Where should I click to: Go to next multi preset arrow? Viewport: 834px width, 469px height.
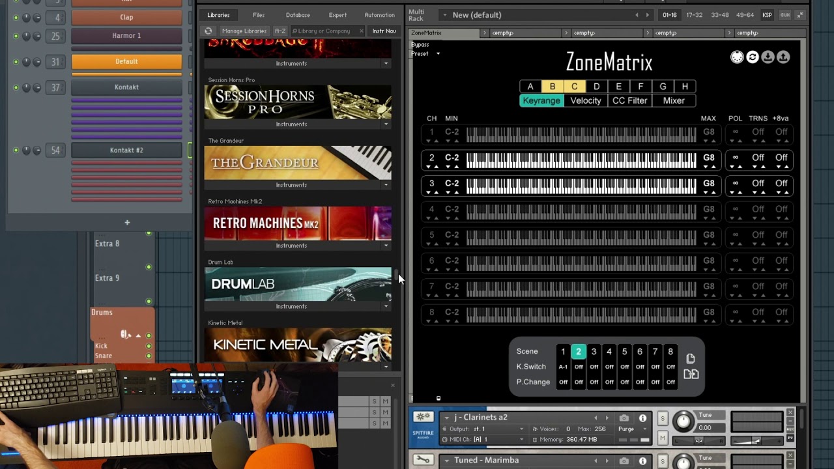tap(647, 15)
